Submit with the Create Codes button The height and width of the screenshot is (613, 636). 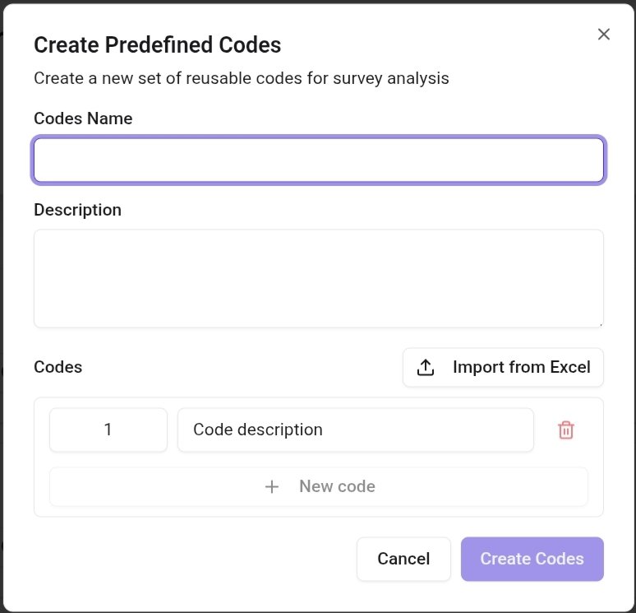(532, 559)
